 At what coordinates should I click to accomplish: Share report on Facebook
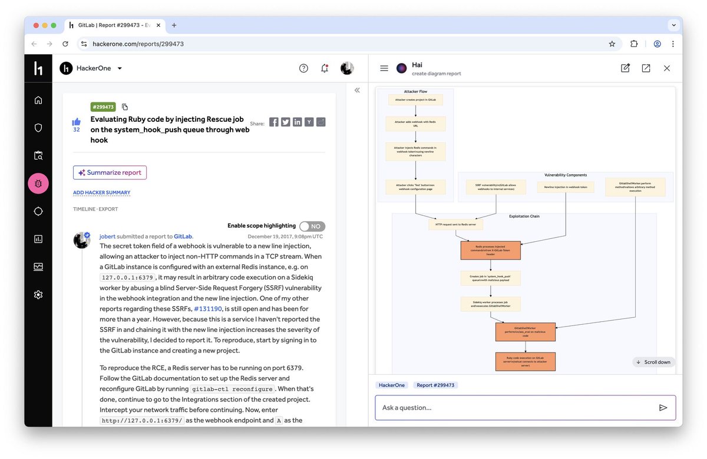274,122
